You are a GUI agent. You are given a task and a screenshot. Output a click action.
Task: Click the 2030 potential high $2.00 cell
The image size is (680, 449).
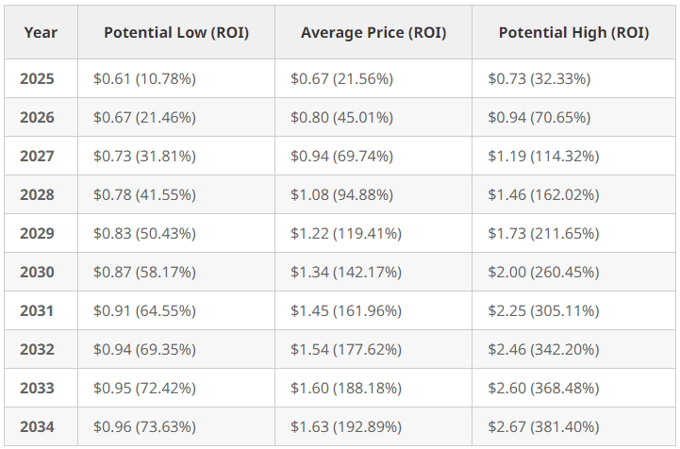[x=543, y=273]
